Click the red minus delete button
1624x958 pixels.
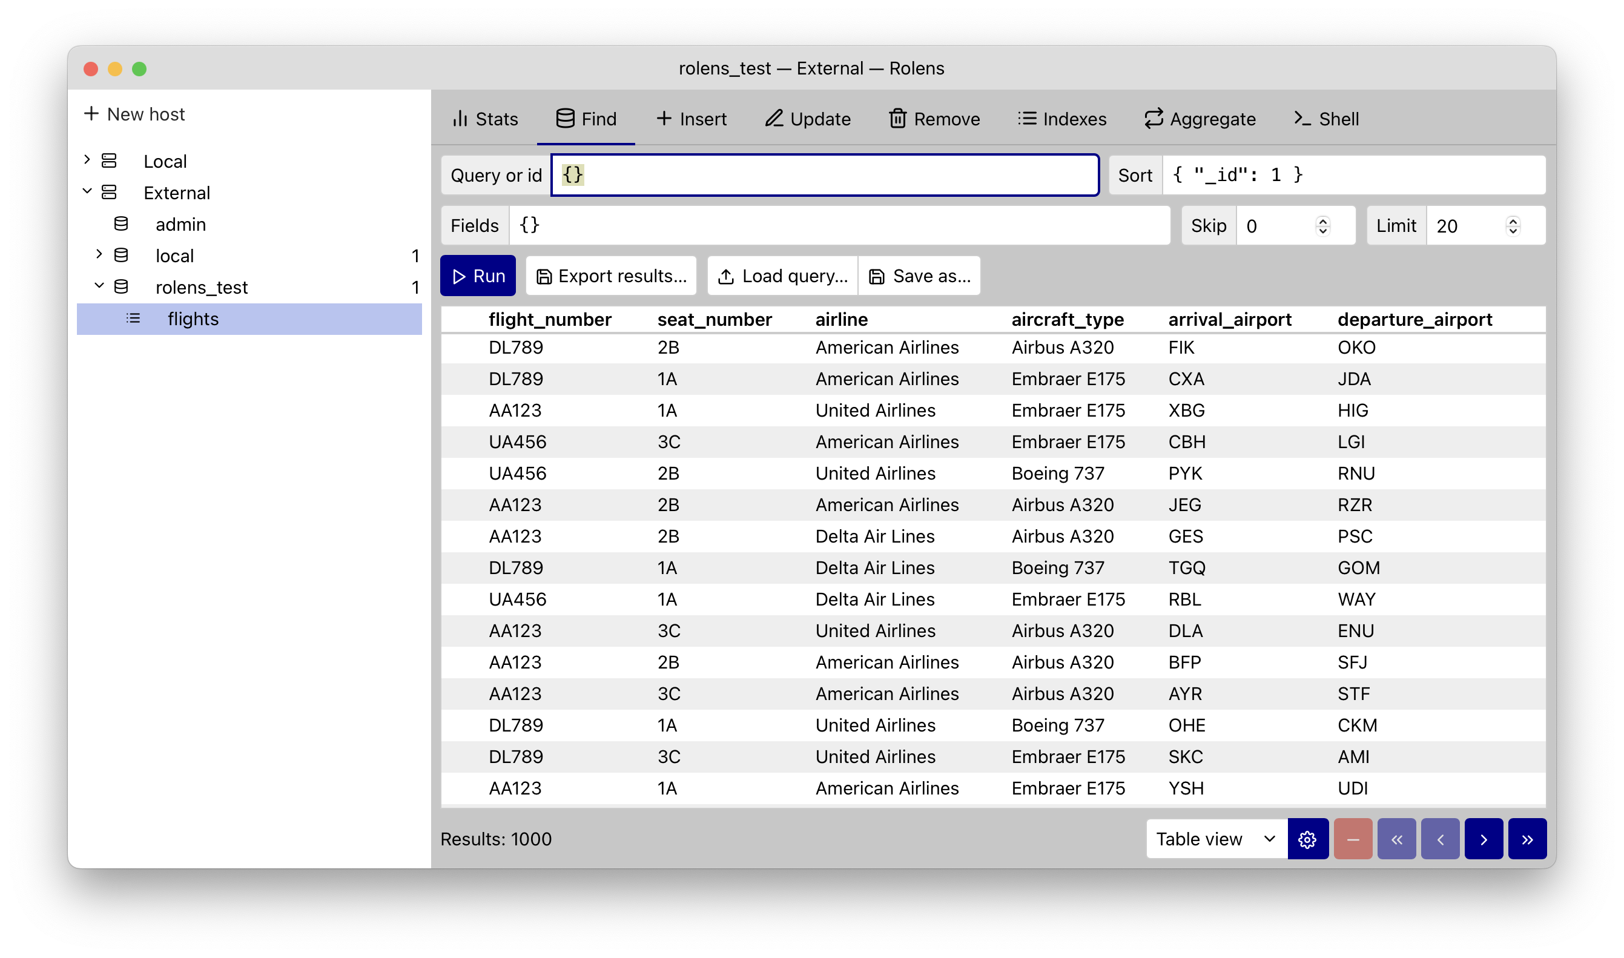click(1352, 839)
